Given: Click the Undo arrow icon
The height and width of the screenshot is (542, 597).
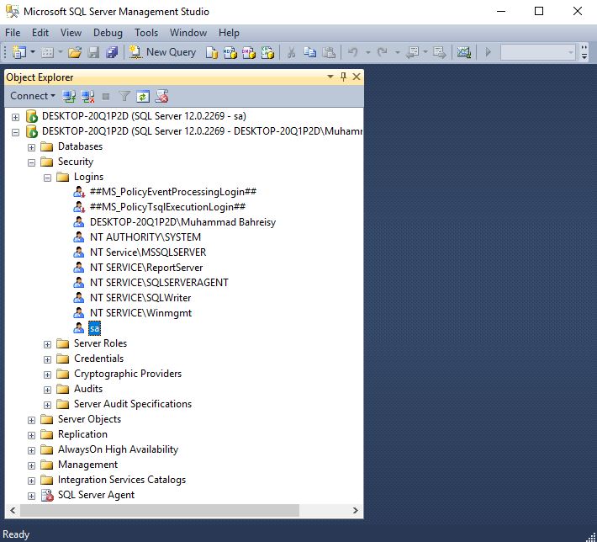Looking at the screenshot, I should (x=353, y=52).
